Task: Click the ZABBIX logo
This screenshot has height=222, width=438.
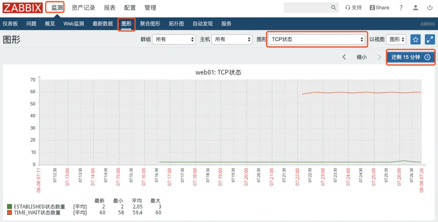Action: point(22,8)
